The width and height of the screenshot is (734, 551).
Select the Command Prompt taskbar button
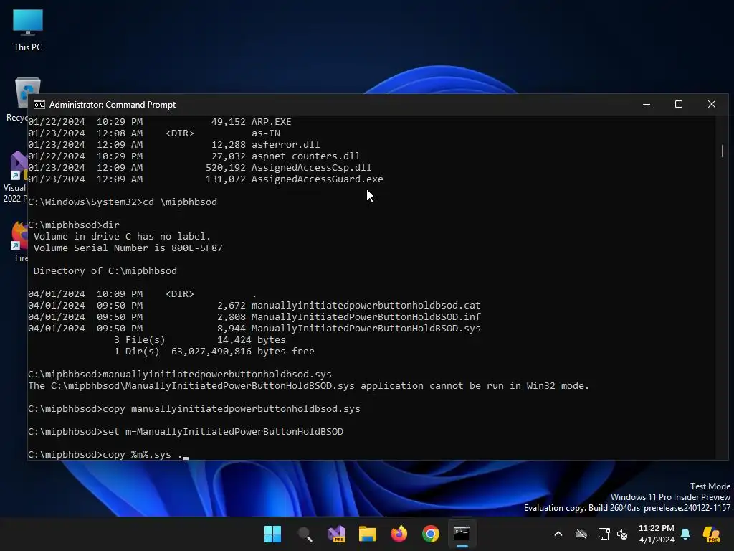click(x=462, y=534)
